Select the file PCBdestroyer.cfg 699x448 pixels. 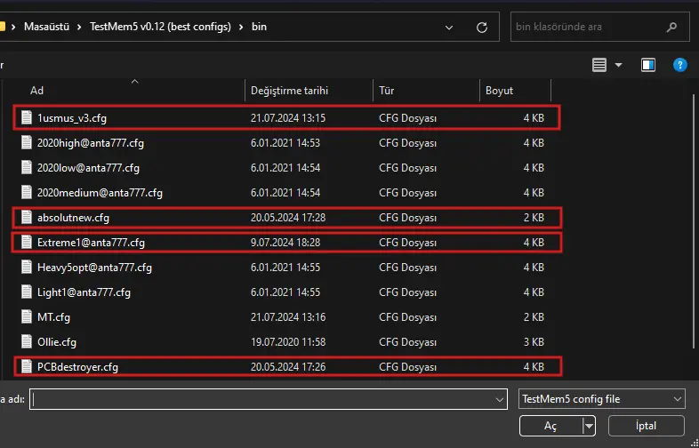(77, 367)
